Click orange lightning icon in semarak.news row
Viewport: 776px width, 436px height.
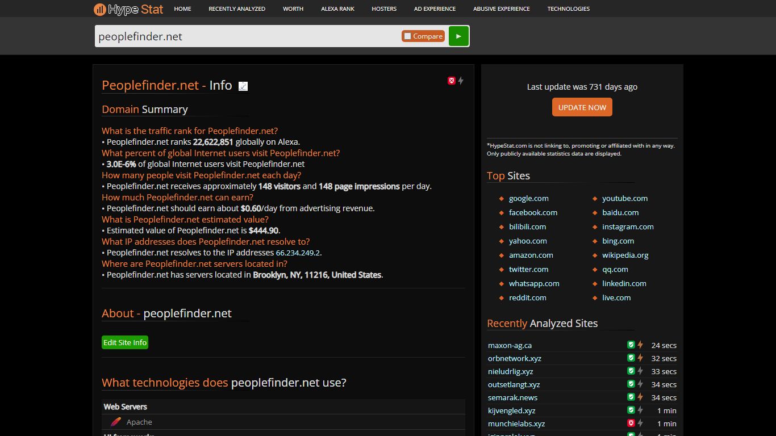click(640, 397)
